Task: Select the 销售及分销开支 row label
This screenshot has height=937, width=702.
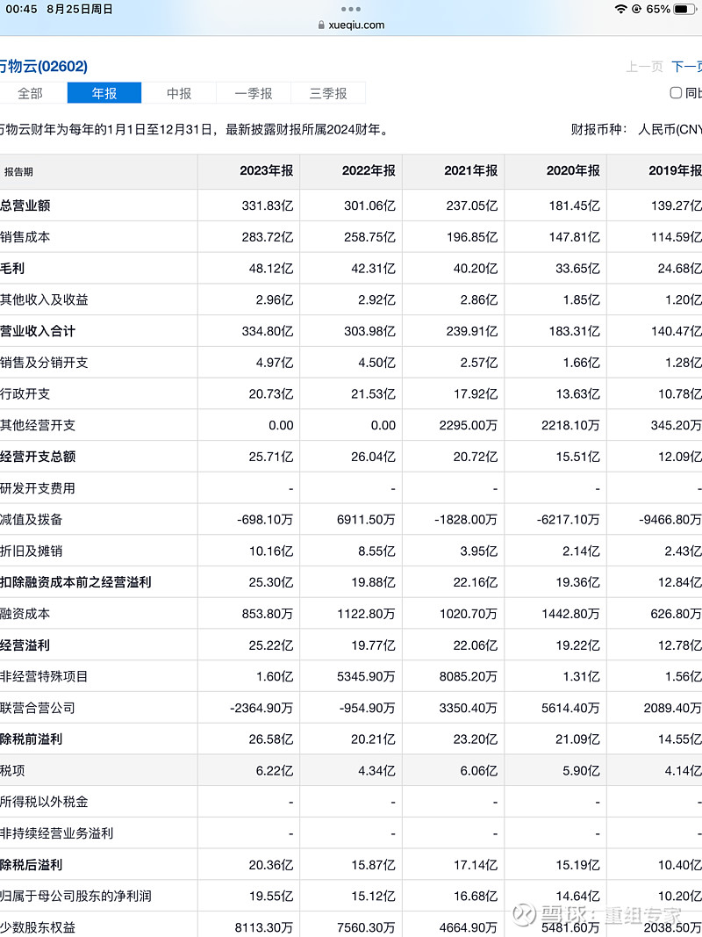Action: click(44, 363)
